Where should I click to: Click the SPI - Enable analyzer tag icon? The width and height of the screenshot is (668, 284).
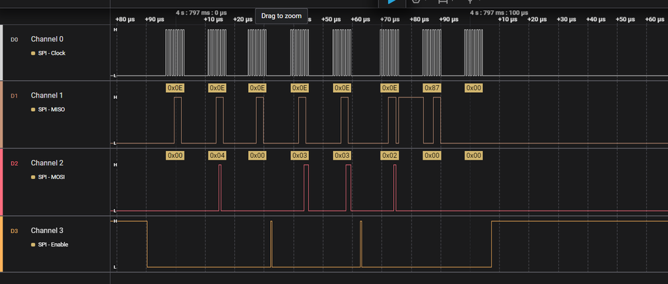33,245
